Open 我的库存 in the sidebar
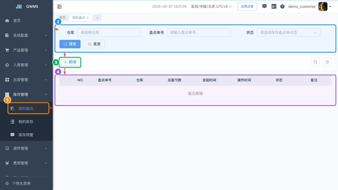 click(26, 122)
